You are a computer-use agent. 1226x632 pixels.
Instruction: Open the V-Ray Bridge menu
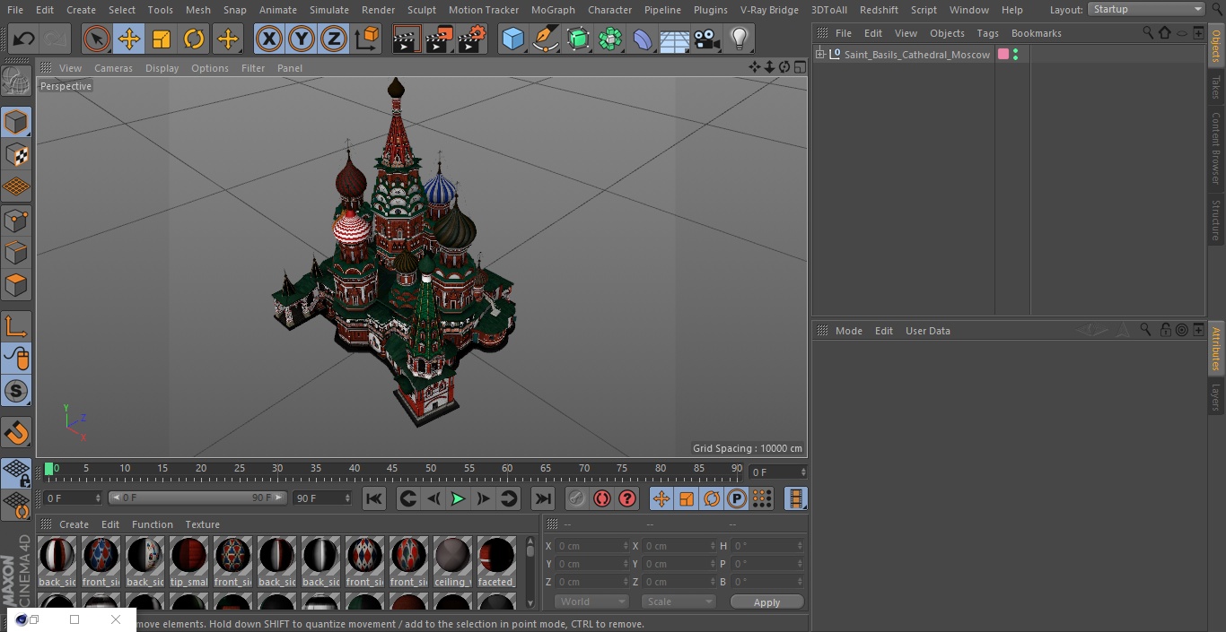(769, 10)
